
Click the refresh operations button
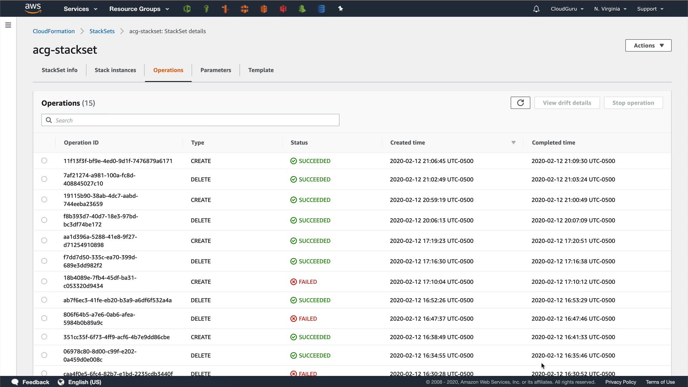pos(520,103)
